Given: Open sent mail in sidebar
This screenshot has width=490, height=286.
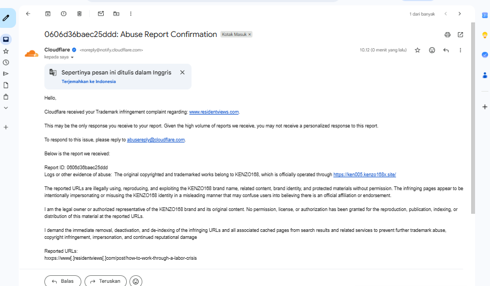Looking at the screenshot, I should point(6,74).
